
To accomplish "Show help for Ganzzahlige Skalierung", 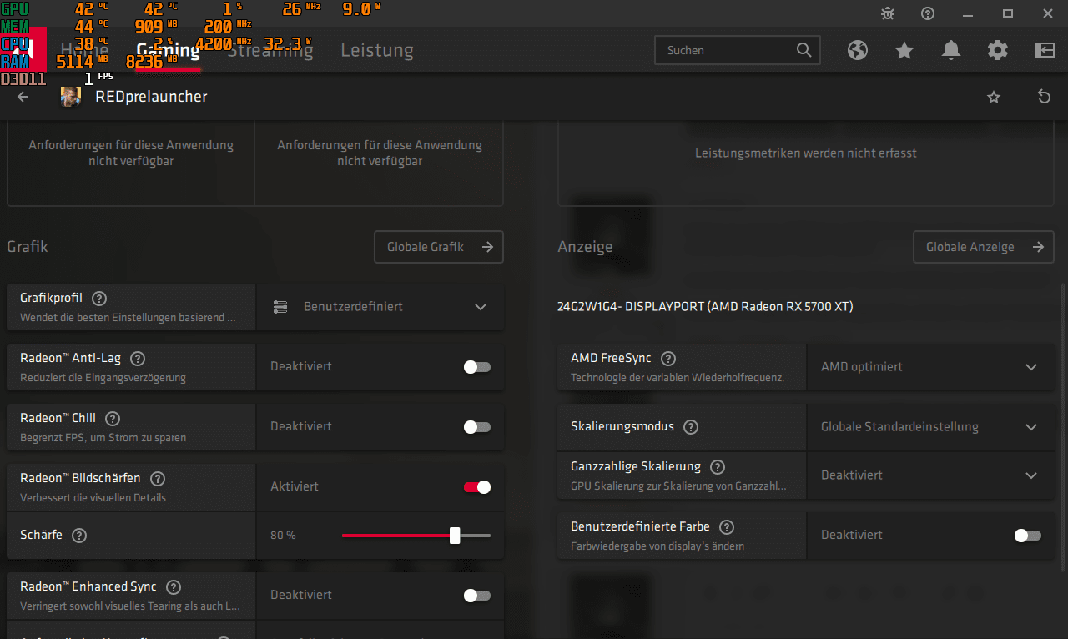I will click(x=718, y=466).
